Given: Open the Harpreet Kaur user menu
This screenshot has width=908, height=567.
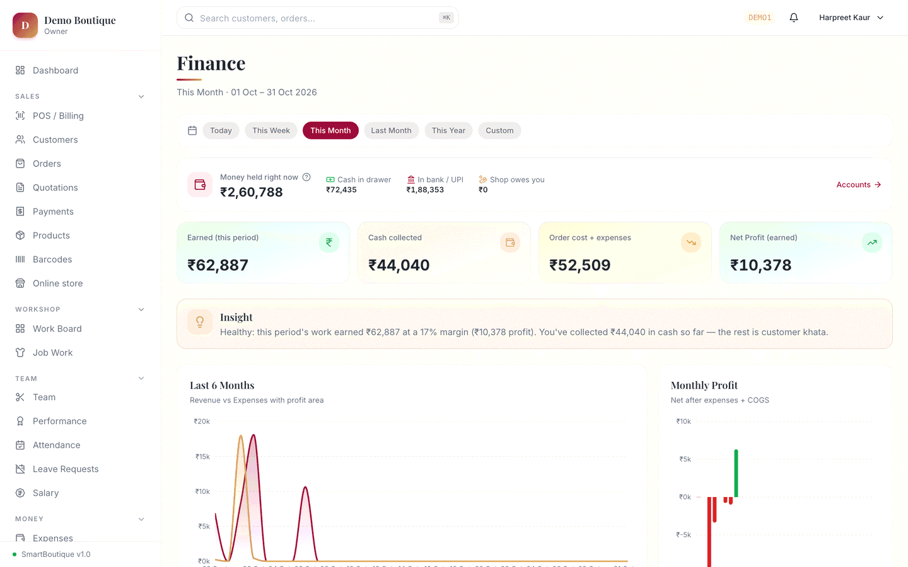Looking at the screenshot, I should coord(851,18).
